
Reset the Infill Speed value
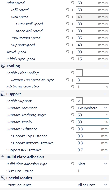(68, 10)
